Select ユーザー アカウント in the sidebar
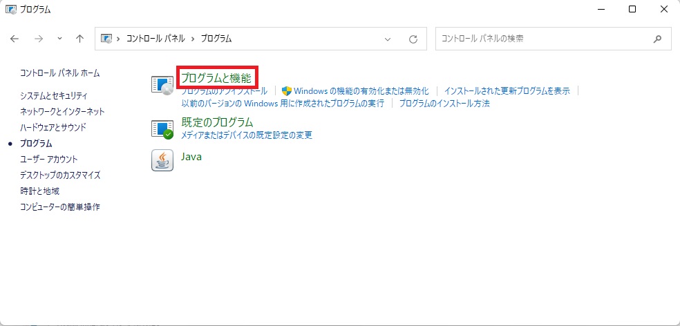 pos(49,159)
